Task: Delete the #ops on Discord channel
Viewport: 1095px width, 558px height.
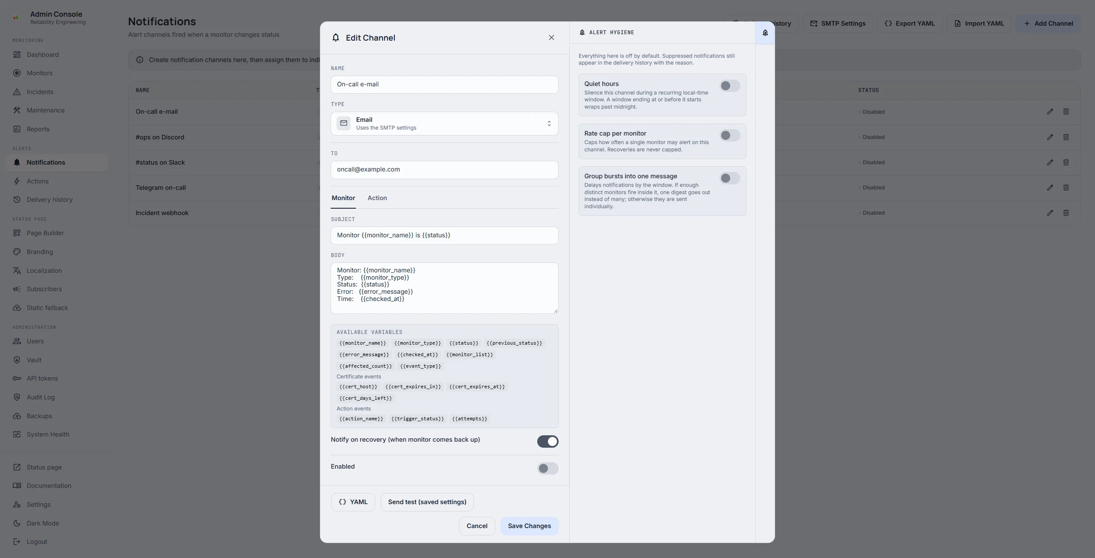Action: pos(1066,137)
